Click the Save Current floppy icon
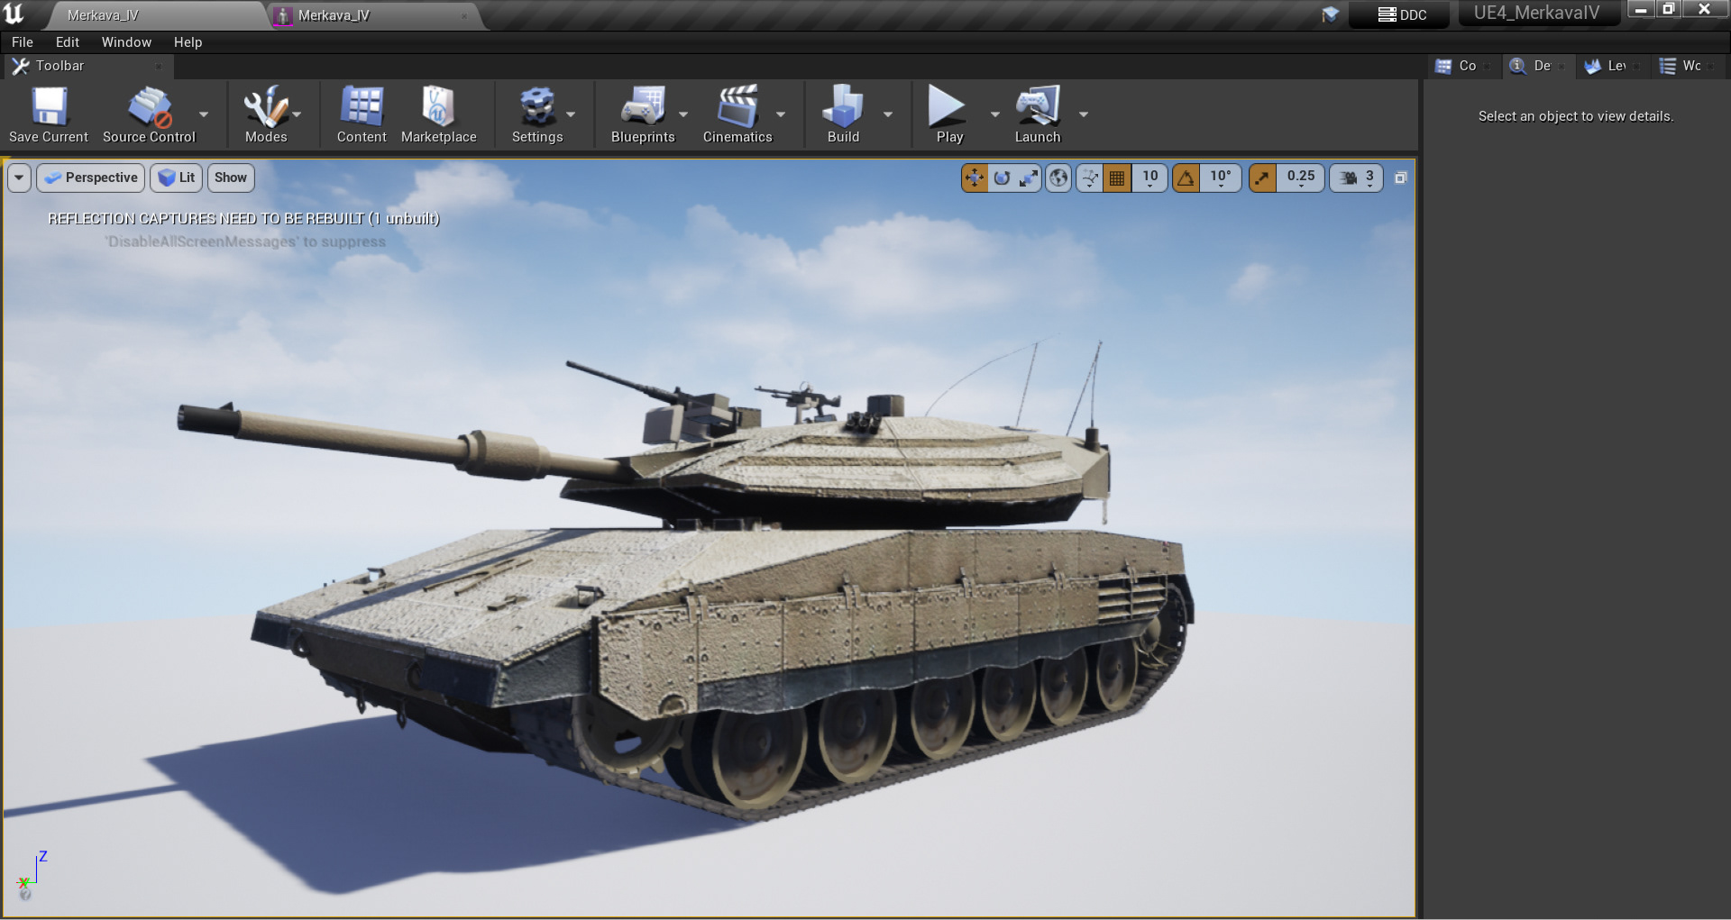The width and height of the screenshot is (1731, 920). point(49,107)
